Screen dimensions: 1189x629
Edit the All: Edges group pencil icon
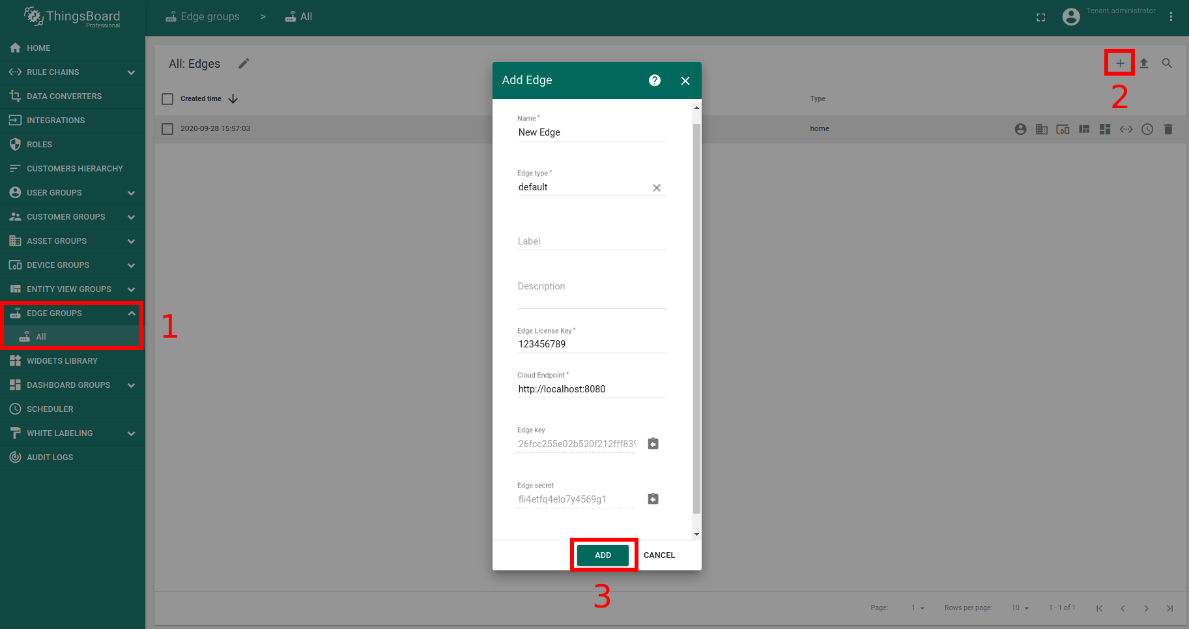(244, 63)
